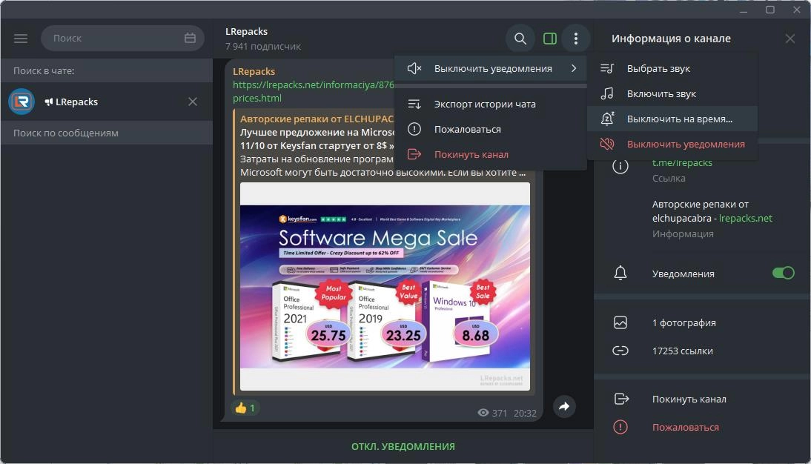Click the choose sound playlist icon

point(606,68)
